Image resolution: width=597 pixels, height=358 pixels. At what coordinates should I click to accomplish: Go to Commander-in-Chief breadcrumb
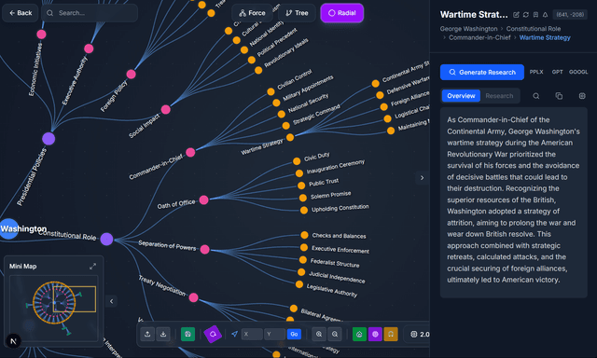479,37
